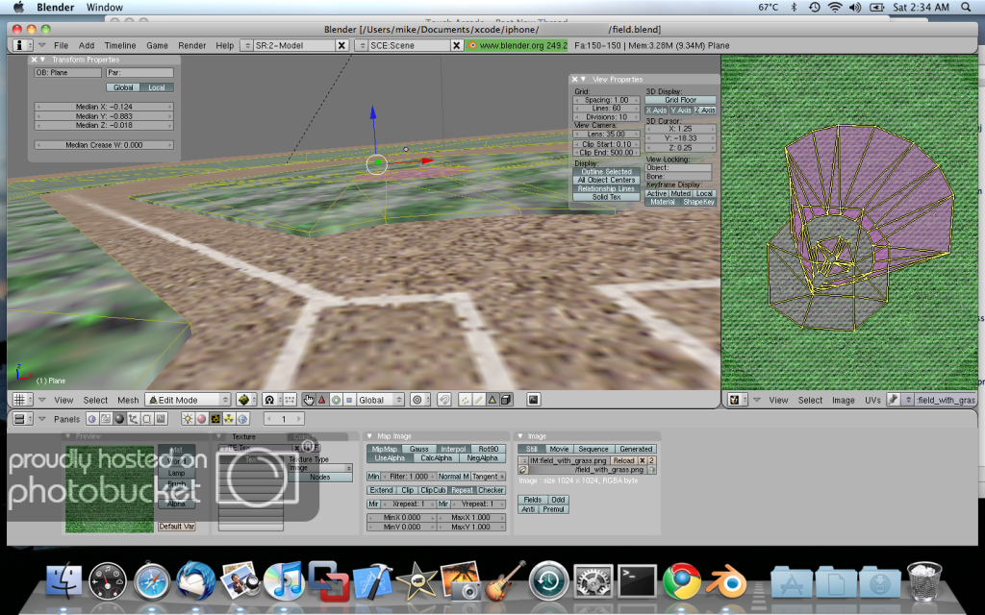Collapse the View Properties panel triangle
This screenshot has height=615, width=985.
(584, 80)
